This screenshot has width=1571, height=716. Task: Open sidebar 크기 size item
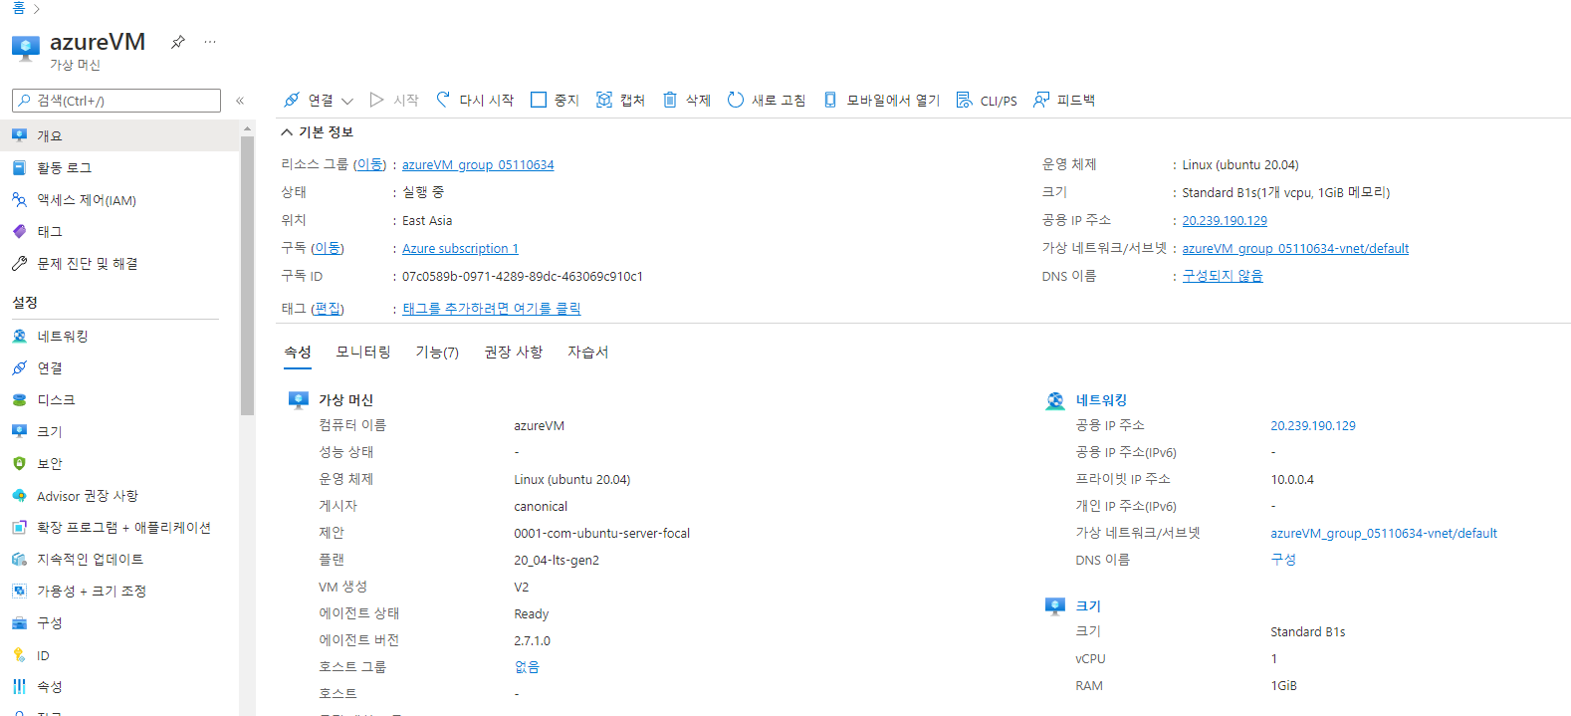pos(119,431)
